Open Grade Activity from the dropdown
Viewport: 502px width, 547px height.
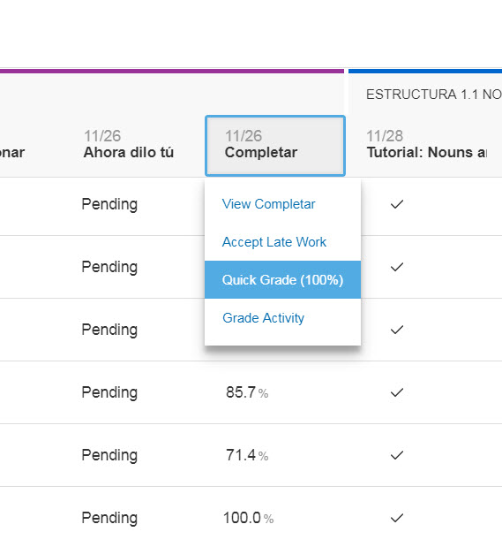pos(264,318)
